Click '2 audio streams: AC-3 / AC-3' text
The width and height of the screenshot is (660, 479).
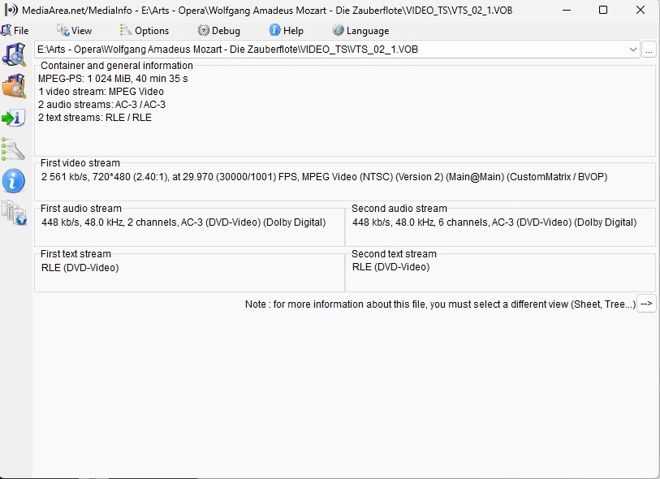pyautogui.click(x=101, y=105)
